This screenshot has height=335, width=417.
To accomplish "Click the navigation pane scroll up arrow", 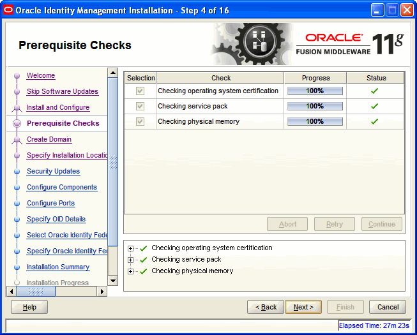I will pos(113,73).
